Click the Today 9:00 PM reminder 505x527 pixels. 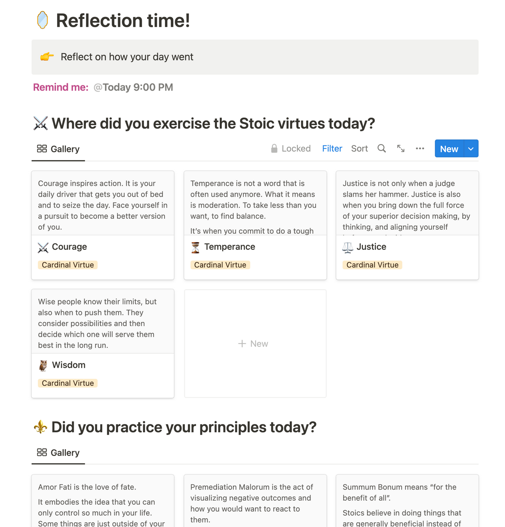pyautogui.click(x=133, y=87)
